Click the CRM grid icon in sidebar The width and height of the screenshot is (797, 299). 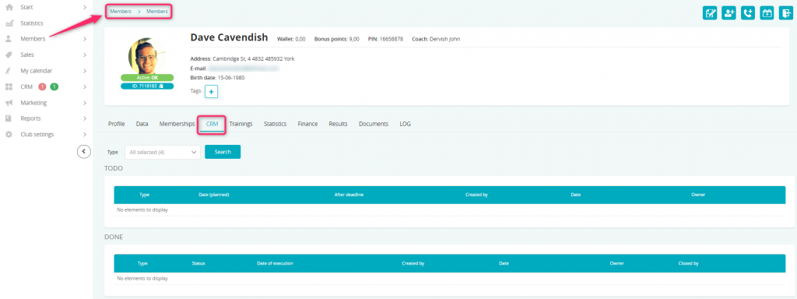9,87
